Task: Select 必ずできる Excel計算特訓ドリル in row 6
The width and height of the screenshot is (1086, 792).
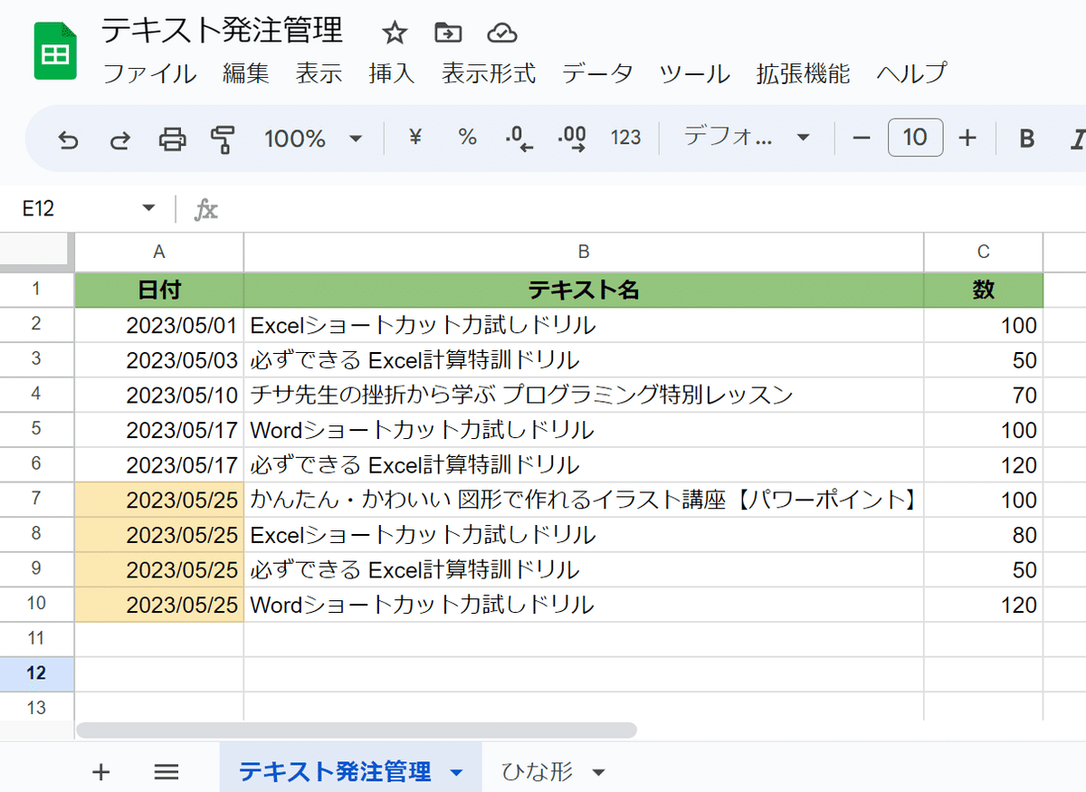Action: coord(584,465)
